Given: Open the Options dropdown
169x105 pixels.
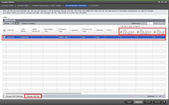Looking at the screenshot, I should [135, 23].
